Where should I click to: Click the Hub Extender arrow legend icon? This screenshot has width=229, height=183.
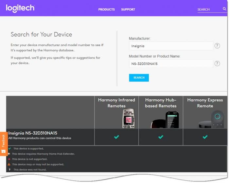[x=9, y=154]
